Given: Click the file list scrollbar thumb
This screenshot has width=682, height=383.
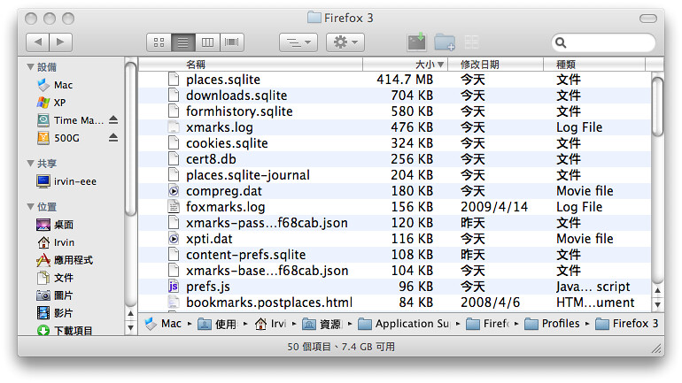Looking at the screenshot, I should pos(657,107).
